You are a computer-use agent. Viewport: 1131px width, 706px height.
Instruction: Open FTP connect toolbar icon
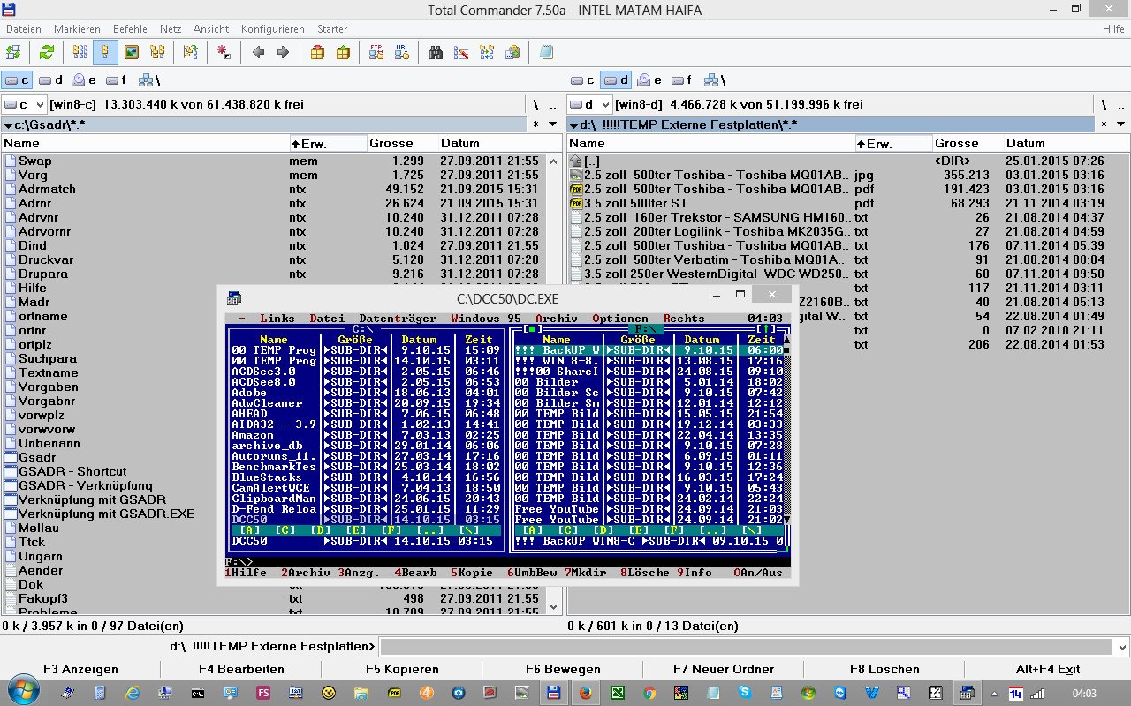pos(376,52)
